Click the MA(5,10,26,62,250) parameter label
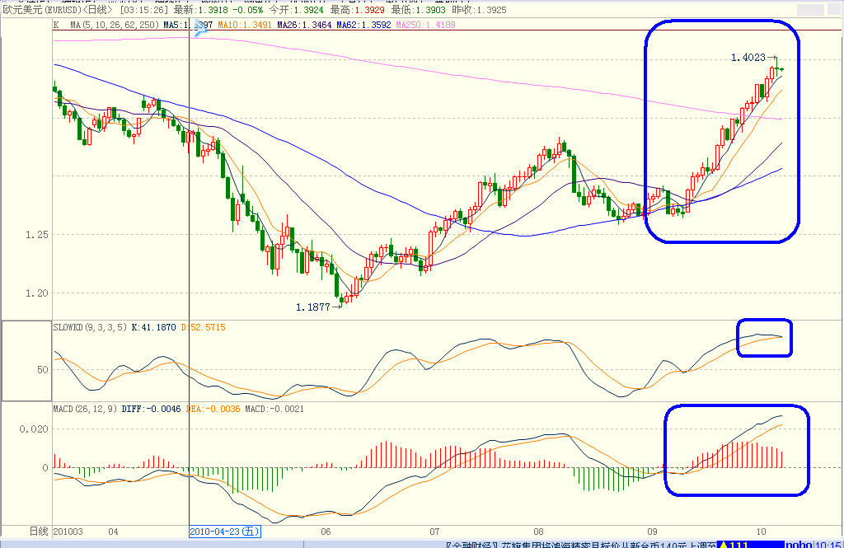 [115, 25]
